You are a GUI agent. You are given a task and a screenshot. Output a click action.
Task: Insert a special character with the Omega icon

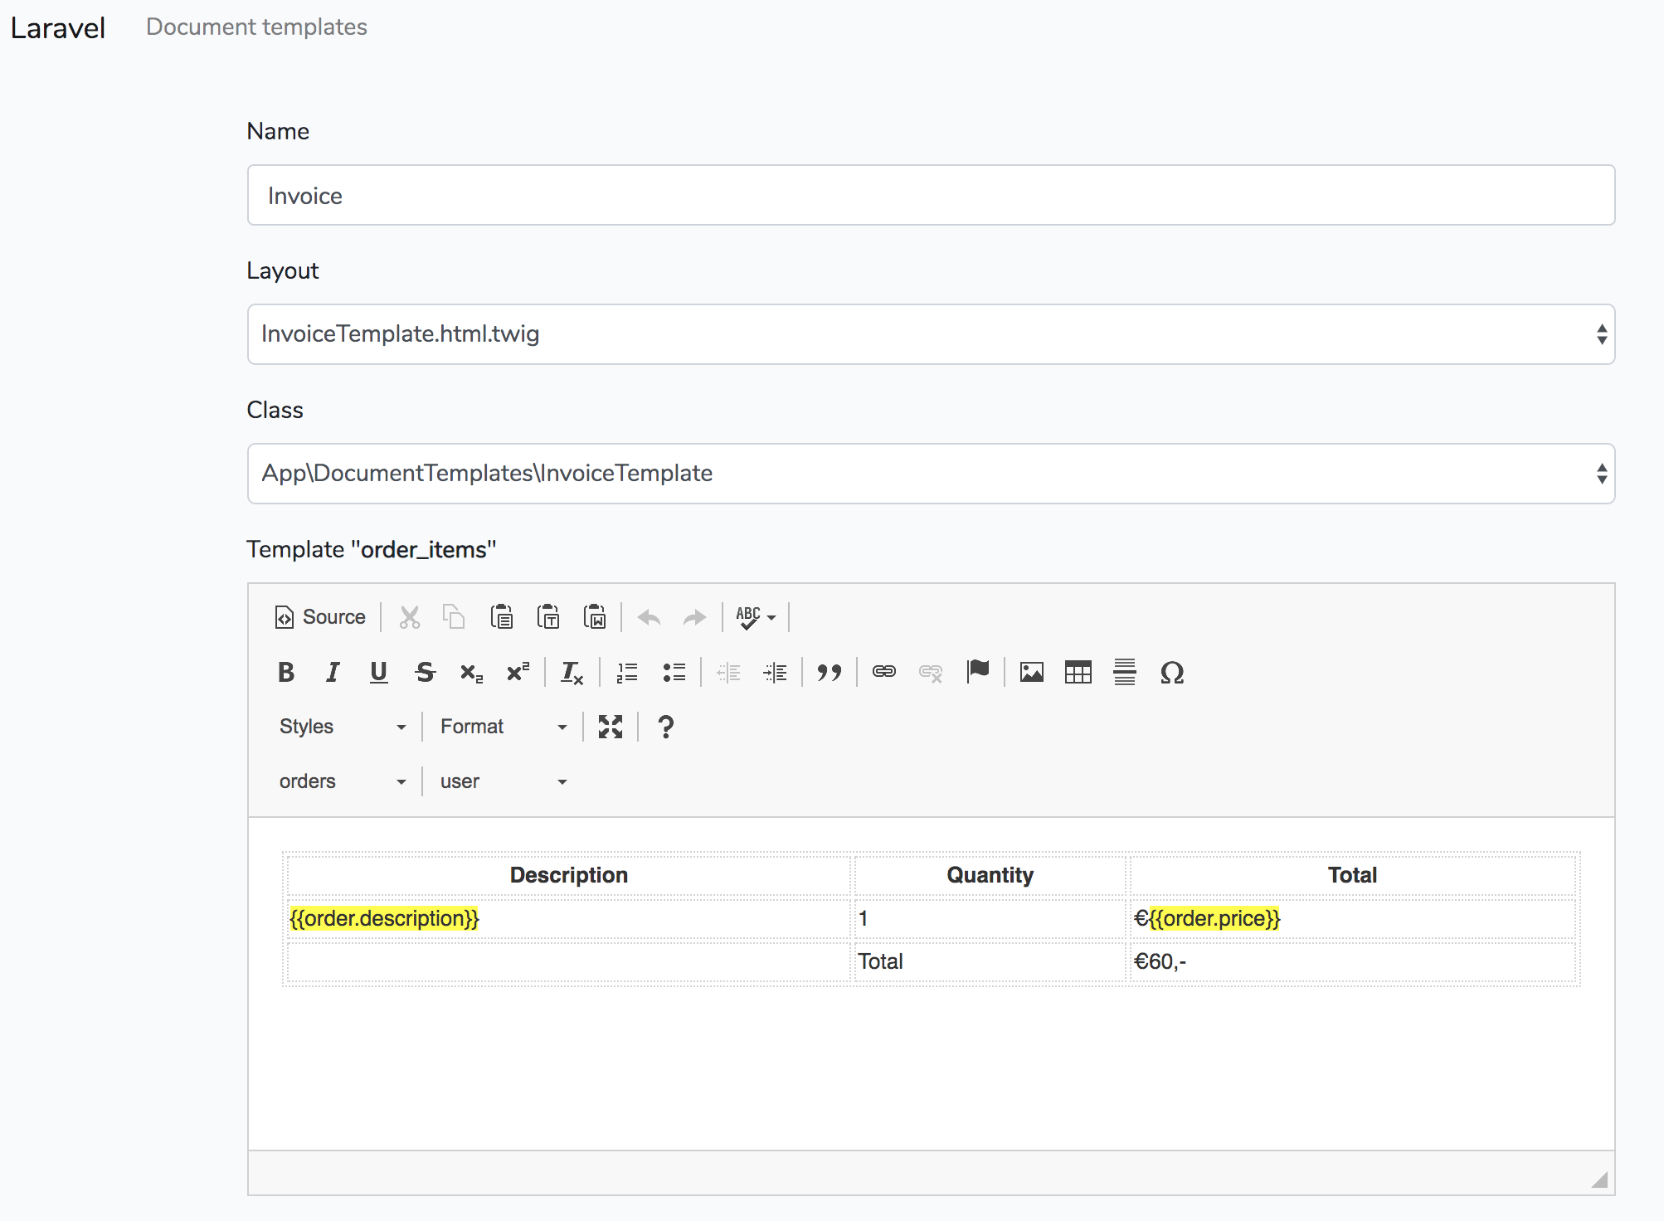pos(1171,672)
